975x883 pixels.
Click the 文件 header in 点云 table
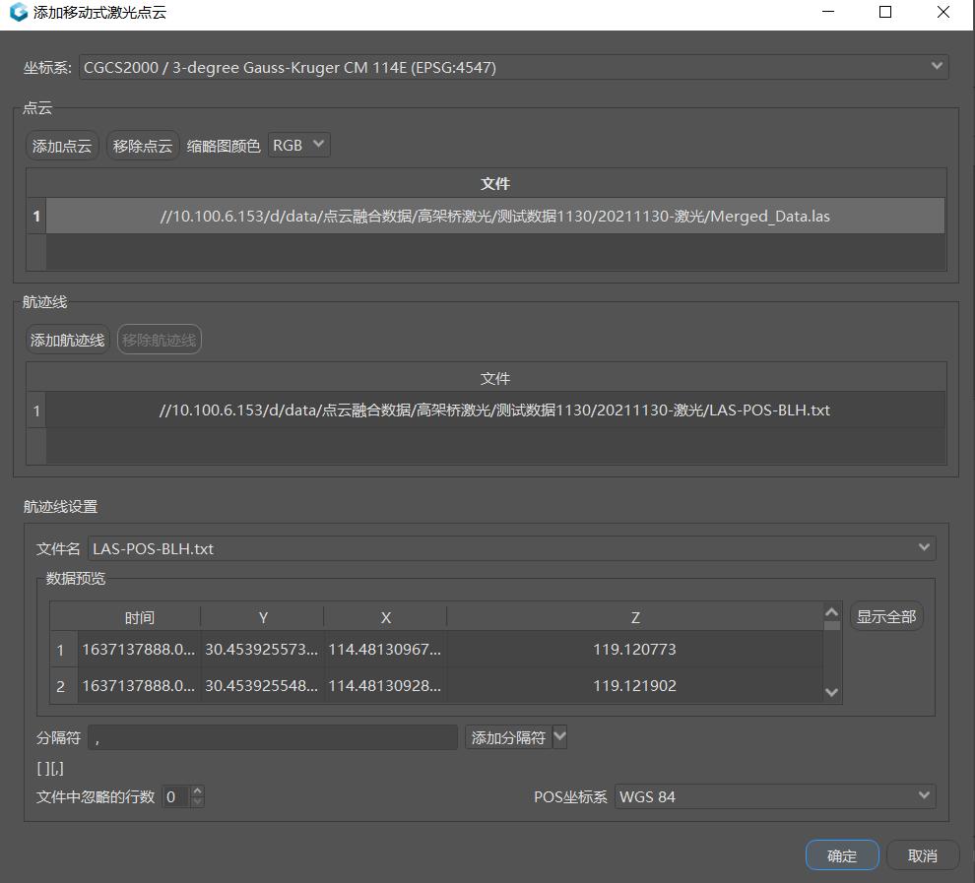(495, 184)
